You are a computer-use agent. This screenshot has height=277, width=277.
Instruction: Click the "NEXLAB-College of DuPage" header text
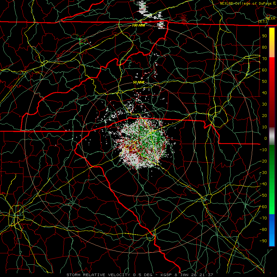pyautogui.click(x=246, y=3)
